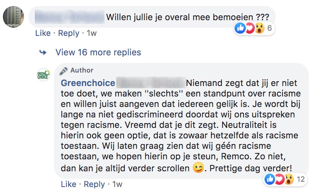
Task: Click the winking emoji in Greenchoice's reply
Action: (198, 168)
